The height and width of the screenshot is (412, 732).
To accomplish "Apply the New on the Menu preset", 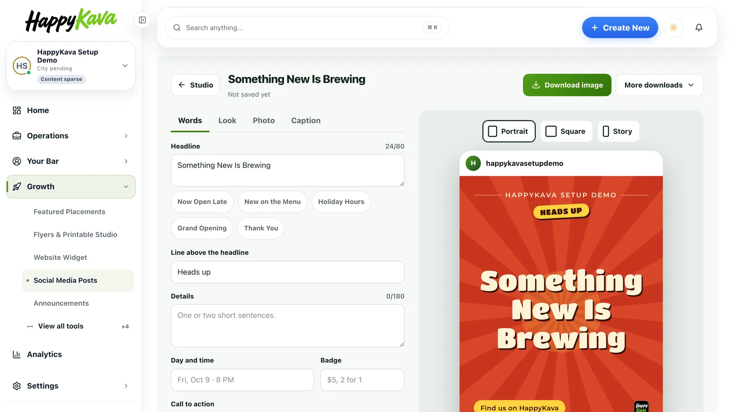I will pyautogui.click(x=272, y=202).
